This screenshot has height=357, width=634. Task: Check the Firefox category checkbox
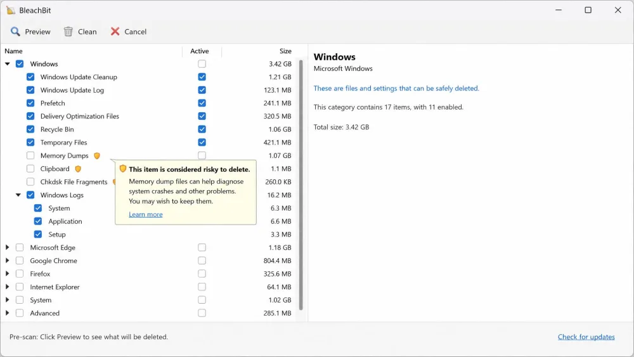click(x=20, y=274)
